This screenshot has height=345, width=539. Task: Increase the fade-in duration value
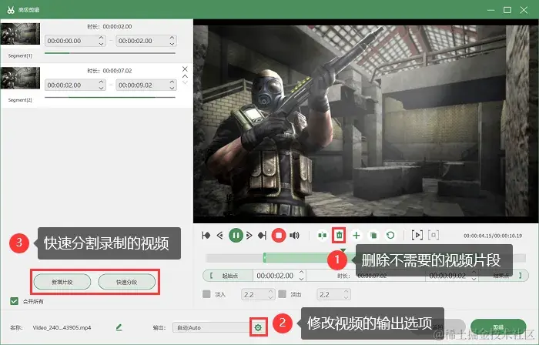270,292
